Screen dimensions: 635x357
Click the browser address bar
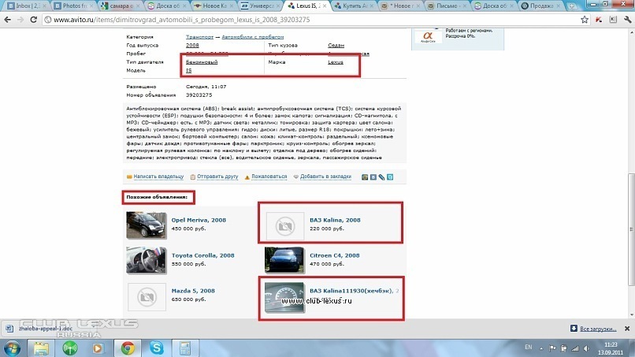(x=312, y=20)
